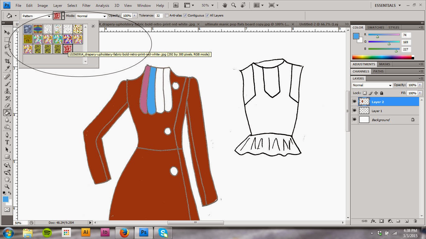
Task: Switch to the Swatches tab
Action: coord(375,27)
